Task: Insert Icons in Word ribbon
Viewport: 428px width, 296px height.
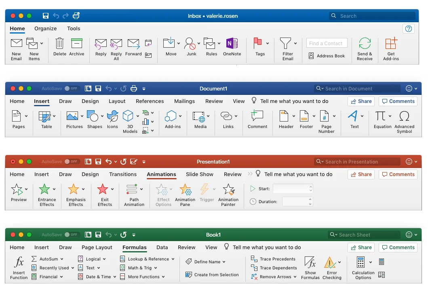Action: click(x=112, y=120)
